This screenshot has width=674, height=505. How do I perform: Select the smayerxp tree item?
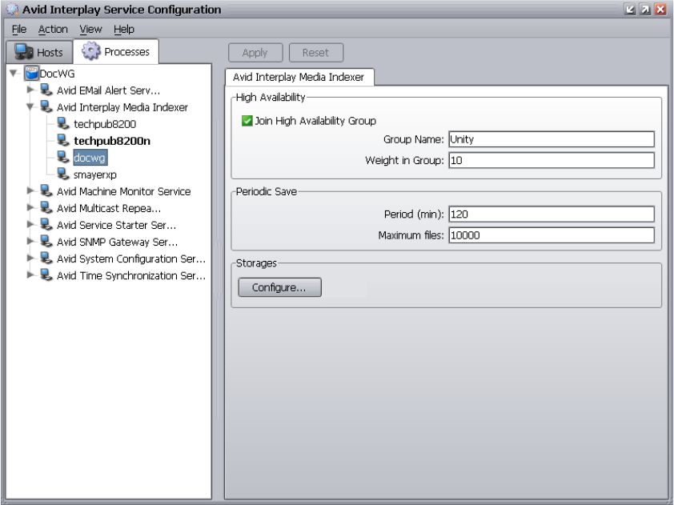coord(95,174)
